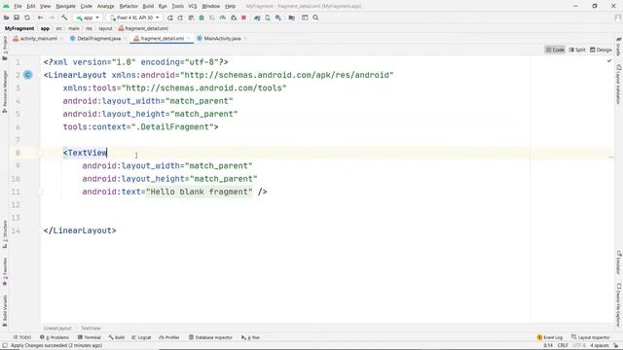
Task: Close the fragment_detail.xml tab
Action: pyautogui.click(x=188, y=39)
